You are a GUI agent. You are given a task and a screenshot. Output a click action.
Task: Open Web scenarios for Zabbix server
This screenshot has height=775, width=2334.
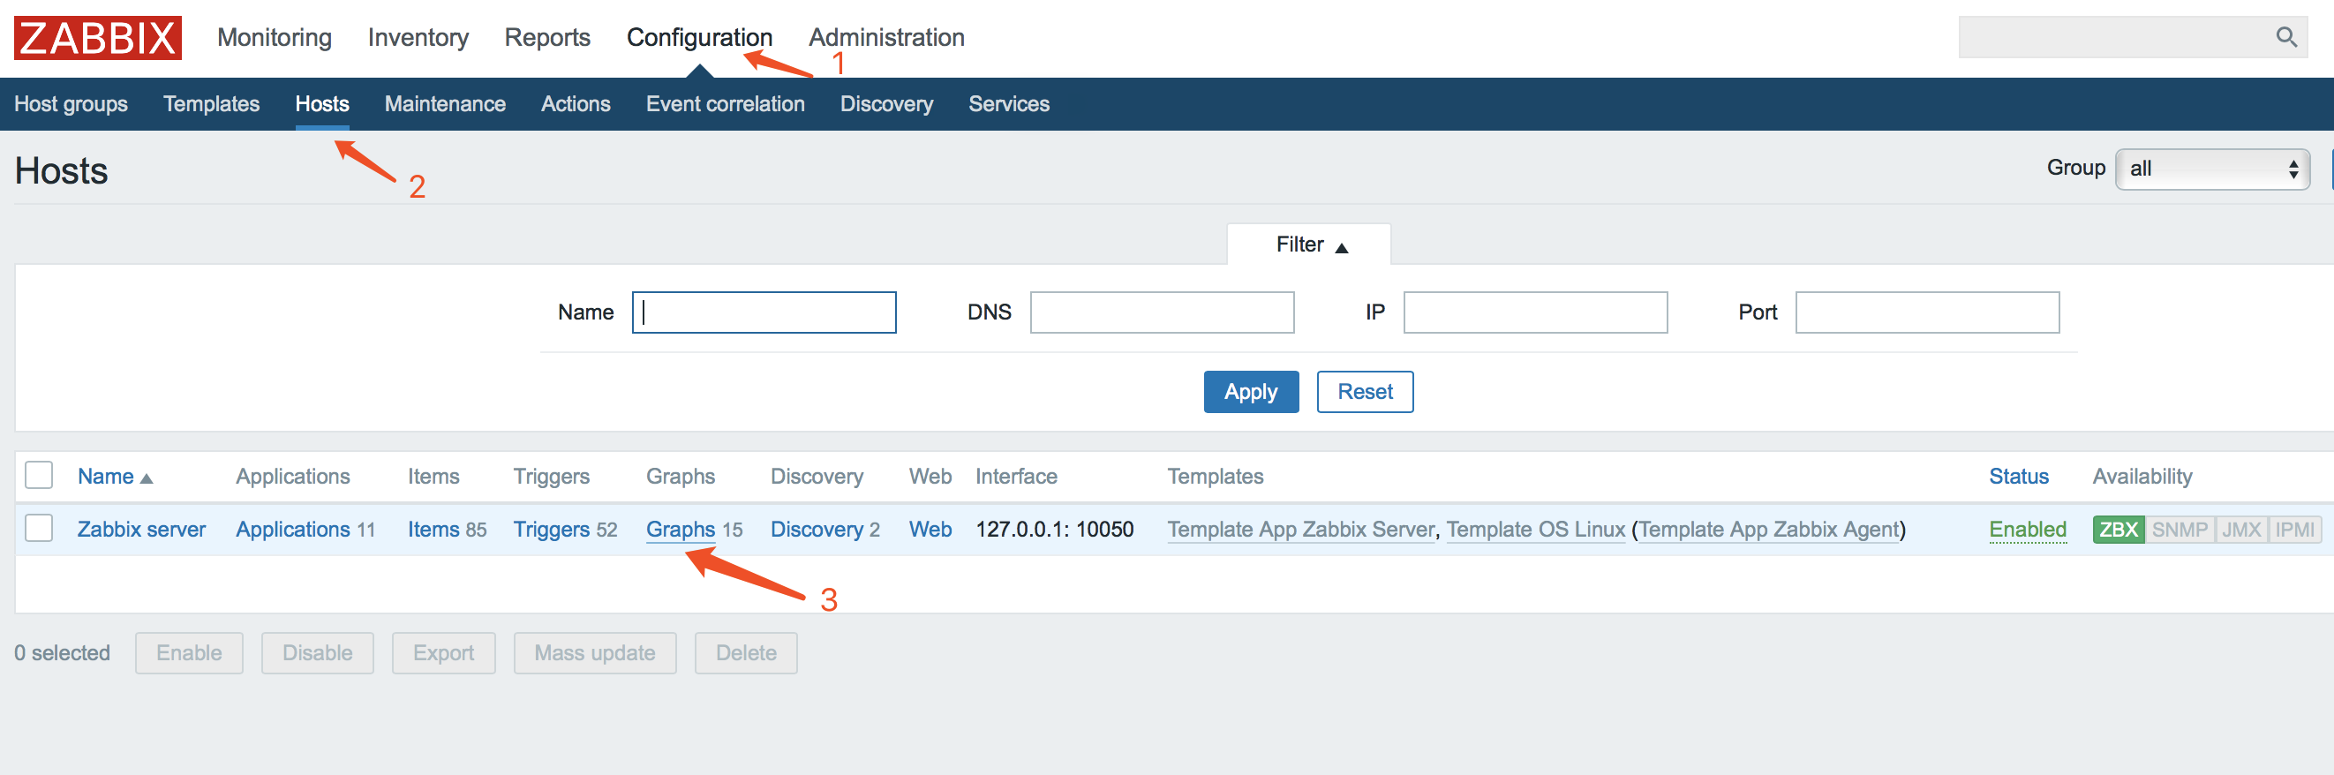point(930,530)
